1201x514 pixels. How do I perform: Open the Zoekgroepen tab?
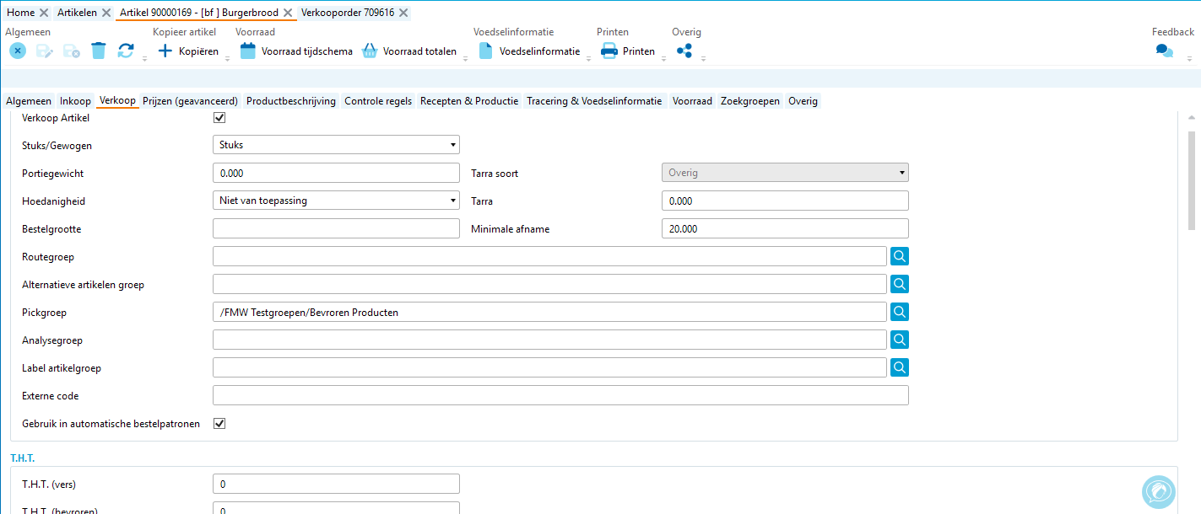750,101
